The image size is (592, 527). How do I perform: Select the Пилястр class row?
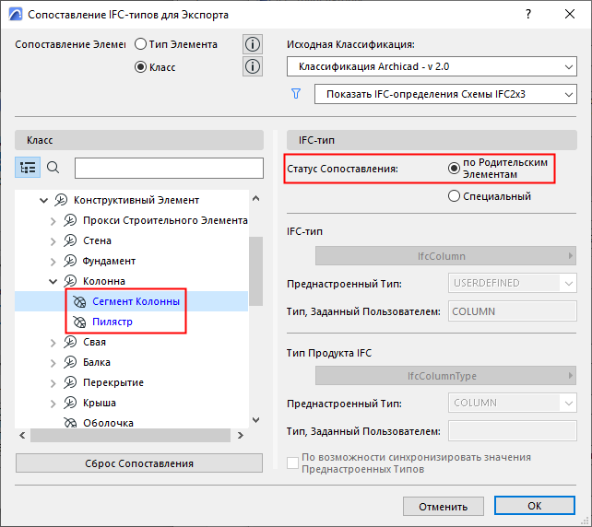click(131, 322)
